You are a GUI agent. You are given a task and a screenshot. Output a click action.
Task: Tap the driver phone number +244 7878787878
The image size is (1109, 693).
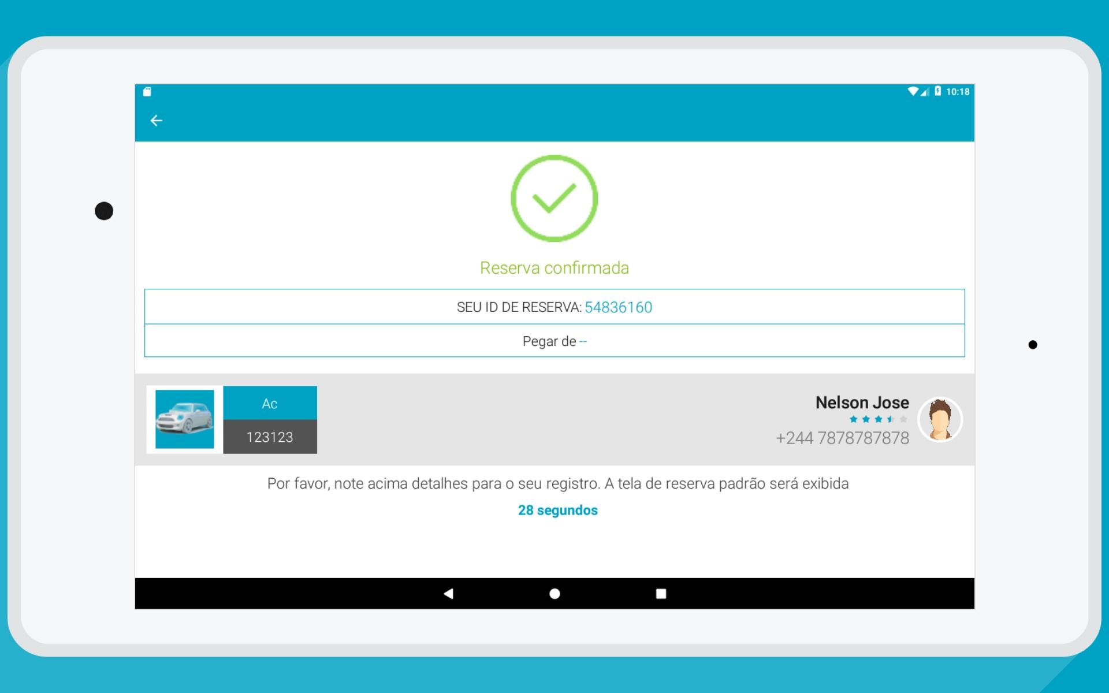[x=842, y=438]
